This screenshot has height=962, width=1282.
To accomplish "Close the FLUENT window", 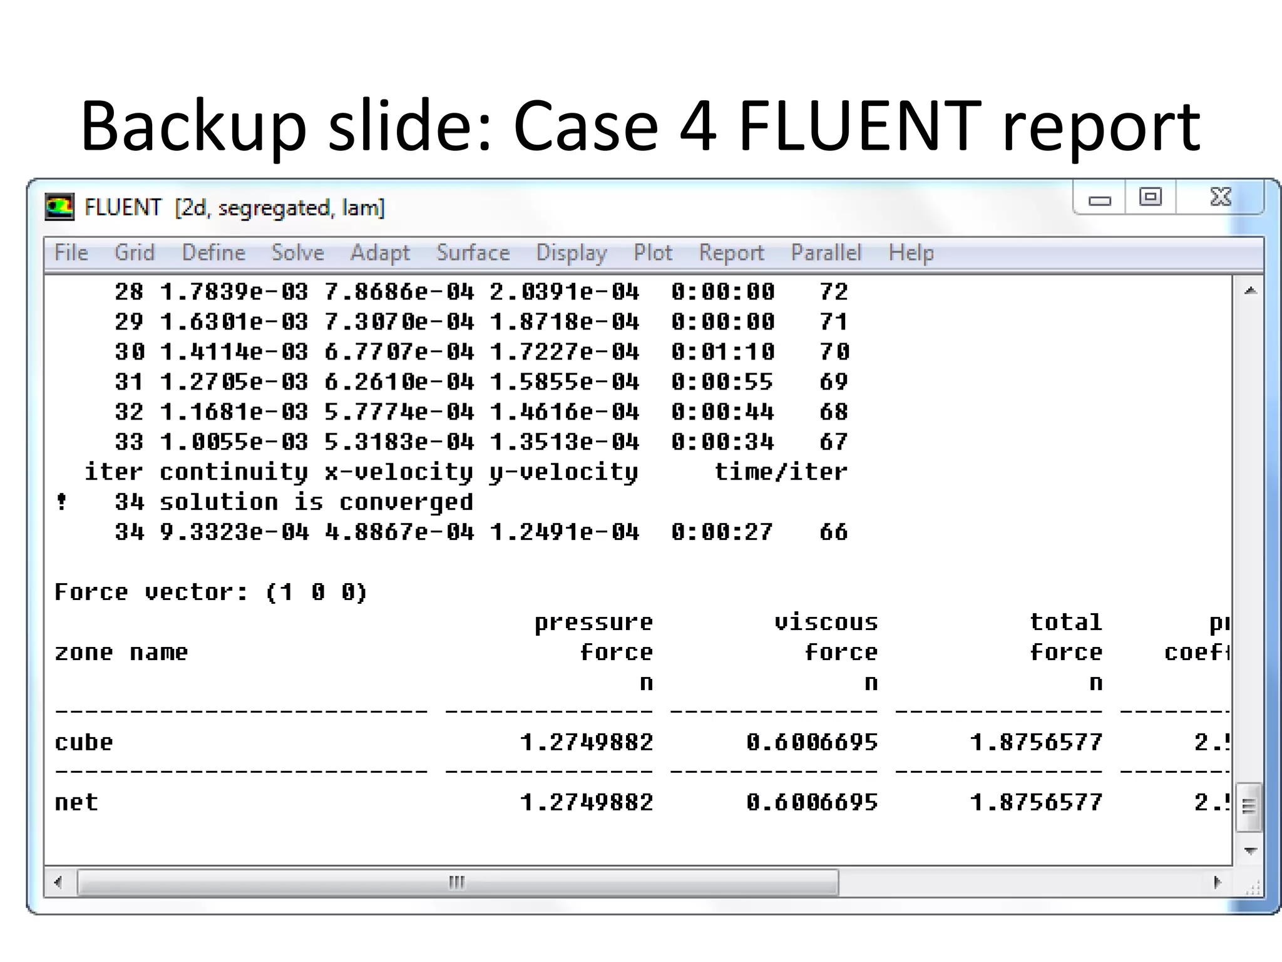I will pyautogui.click(x=1220, y=197).
